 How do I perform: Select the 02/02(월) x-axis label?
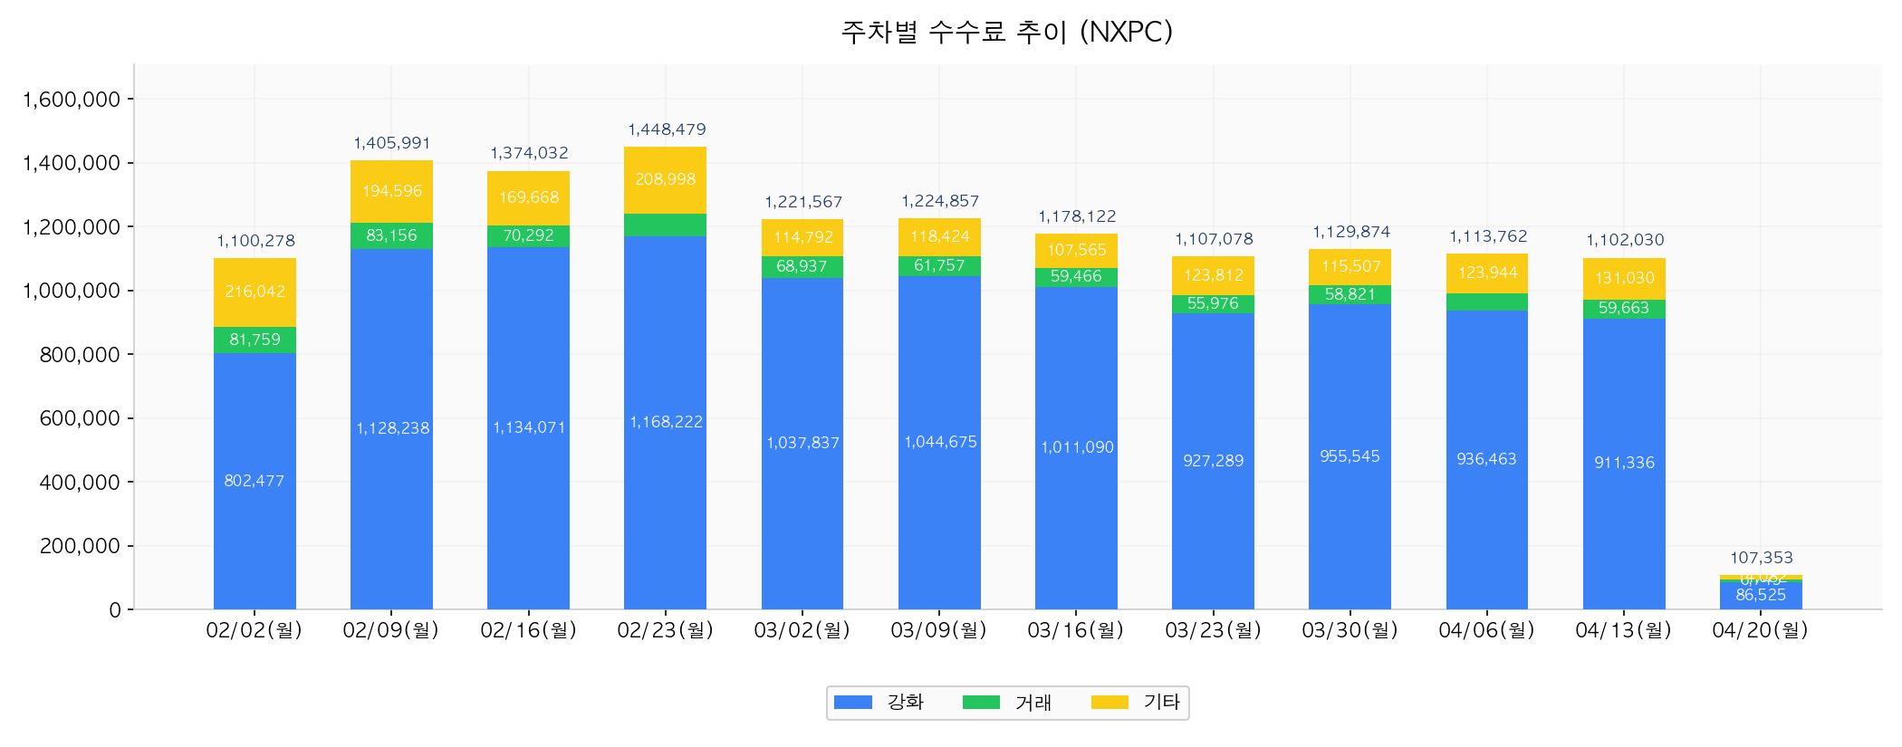(255, 630)
